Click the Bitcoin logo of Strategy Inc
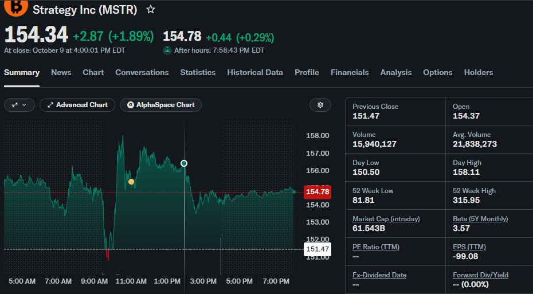Viewport: 533px width, 294px height. point(15,8)
